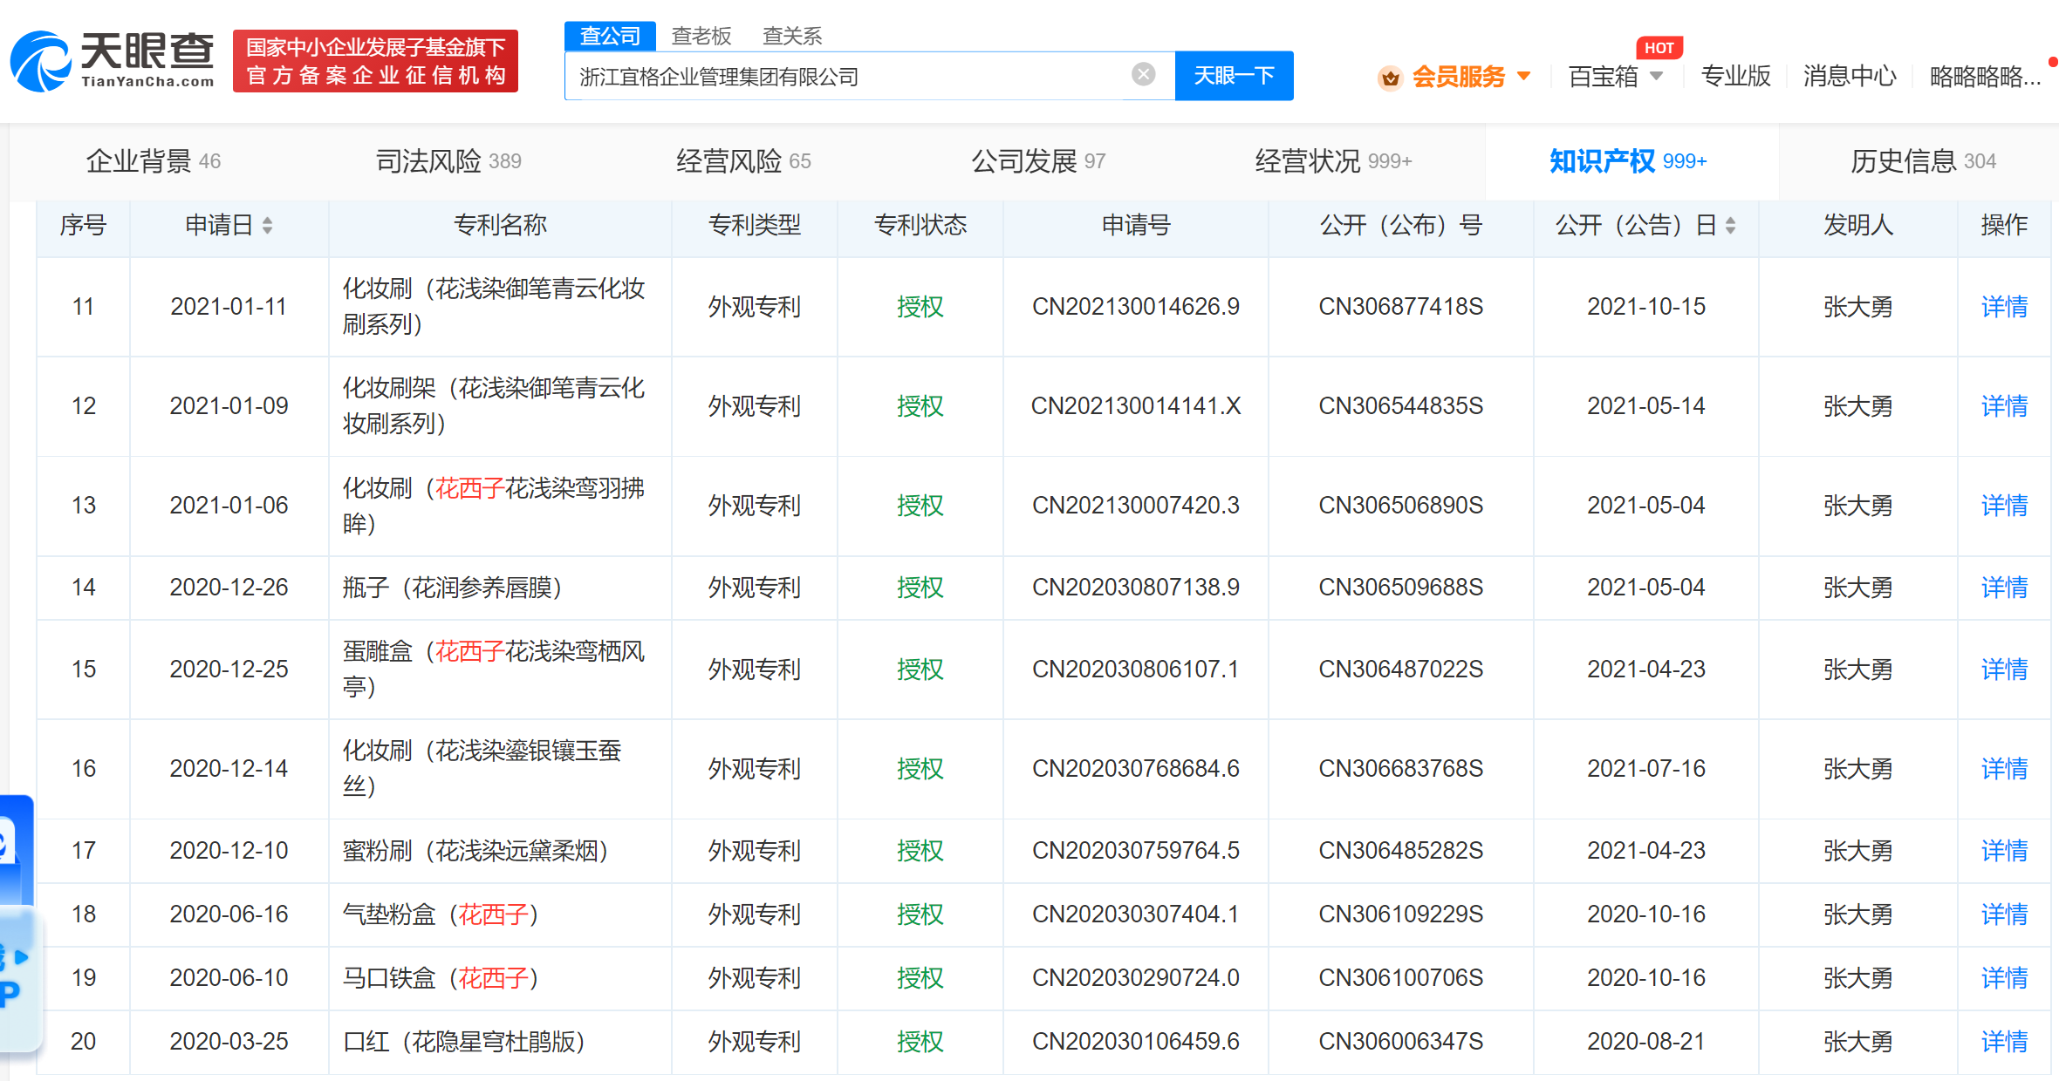Click the 专利名称 column header
2059x1081 pixels.
click(x=500, y=226)
